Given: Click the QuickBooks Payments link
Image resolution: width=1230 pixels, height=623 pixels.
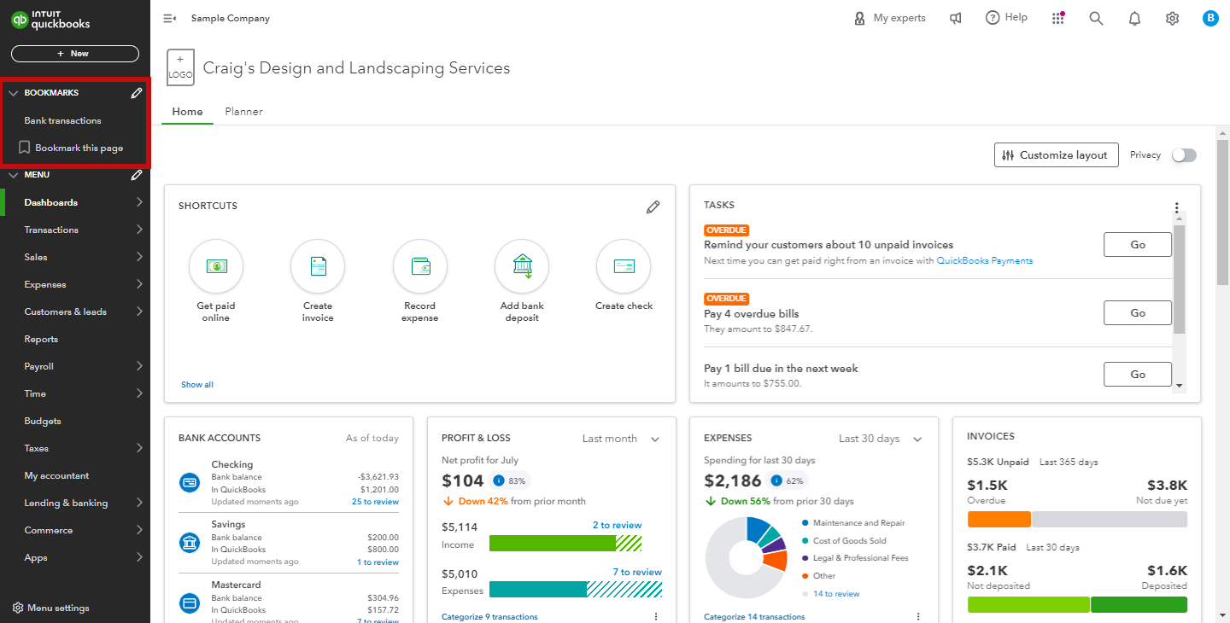Looking at the screenshot, I should (985, 261).
